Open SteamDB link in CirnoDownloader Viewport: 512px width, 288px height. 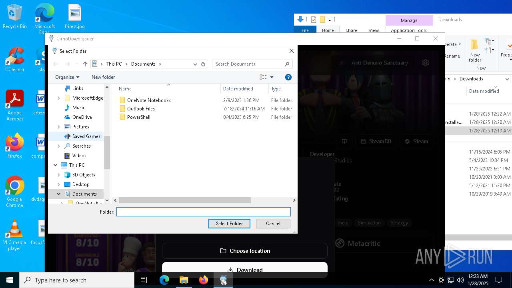pyautogui.click(x=376, y=141)
